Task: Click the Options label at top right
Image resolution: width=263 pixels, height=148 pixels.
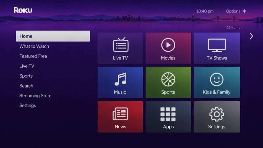Action: point(233,11)
